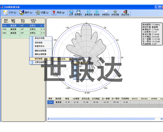Screen dimensions: 163x132
Task: Click the results scrollbar right arrow
Action: pos(162,119)
